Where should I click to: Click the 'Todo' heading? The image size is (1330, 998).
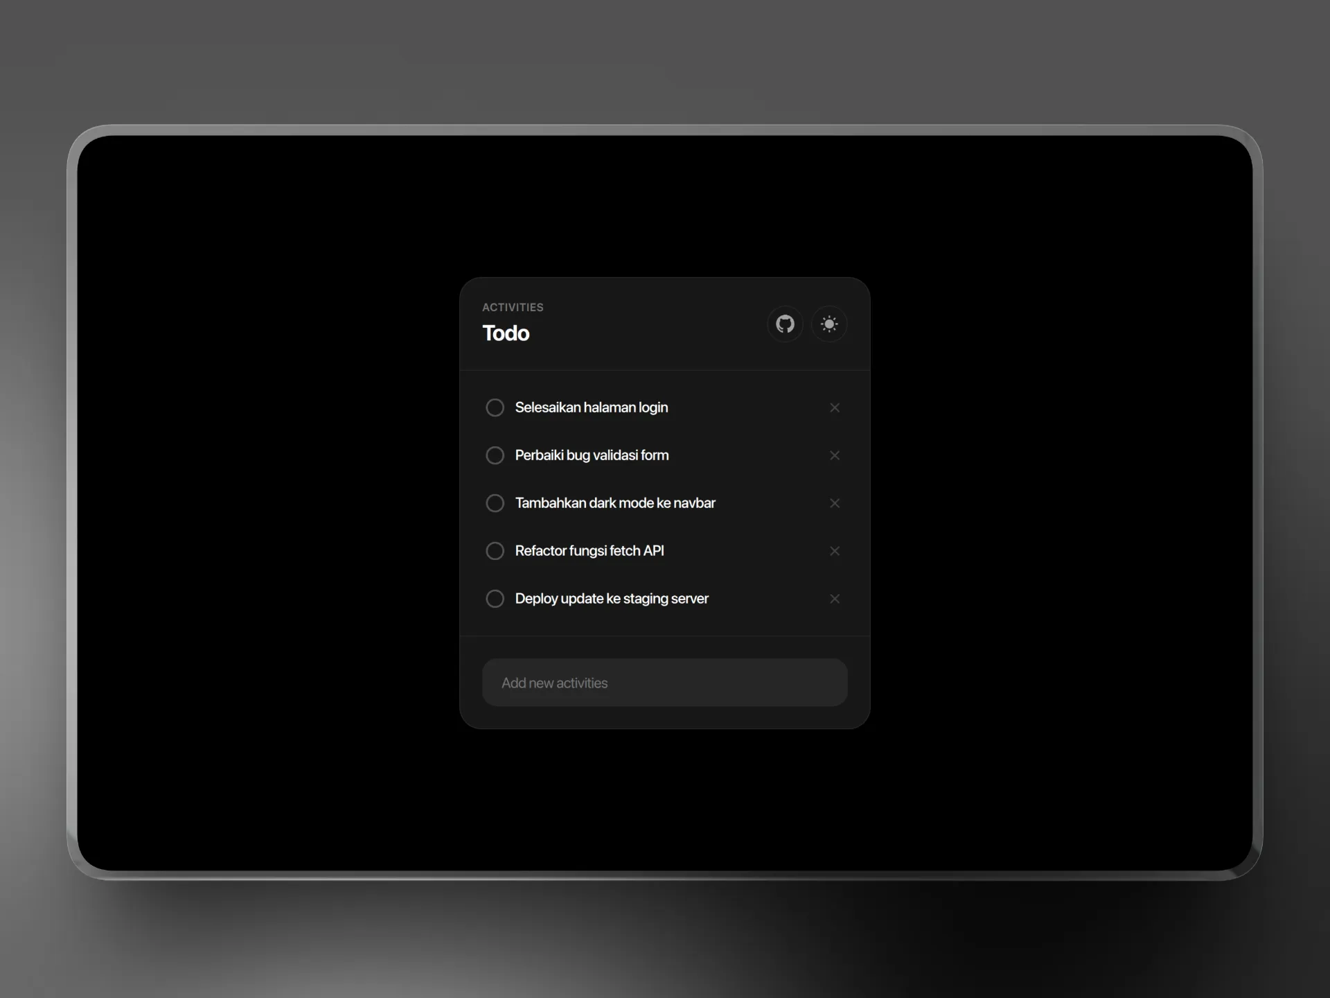tap(506, 333)
